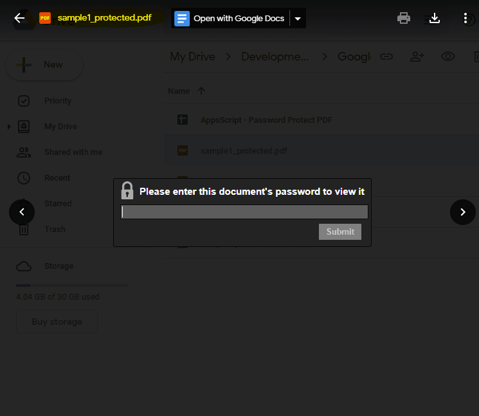This screenshot has width=479, height=416.
Task: Click the document password input field
Action: (244, 212)
